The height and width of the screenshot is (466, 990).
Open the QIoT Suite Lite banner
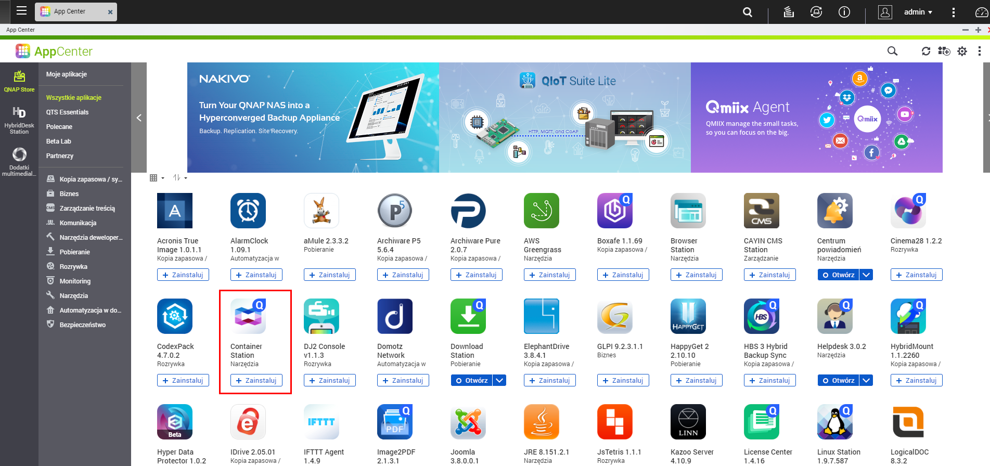click(565, 118)
